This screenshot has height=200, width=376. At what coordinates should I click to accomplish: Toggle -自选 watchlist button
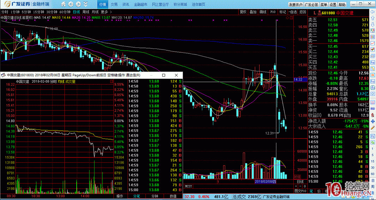293,12
